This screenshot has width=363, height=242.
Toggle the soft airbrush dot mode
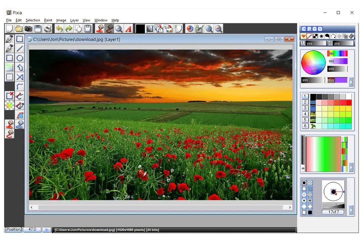[321, 36]
